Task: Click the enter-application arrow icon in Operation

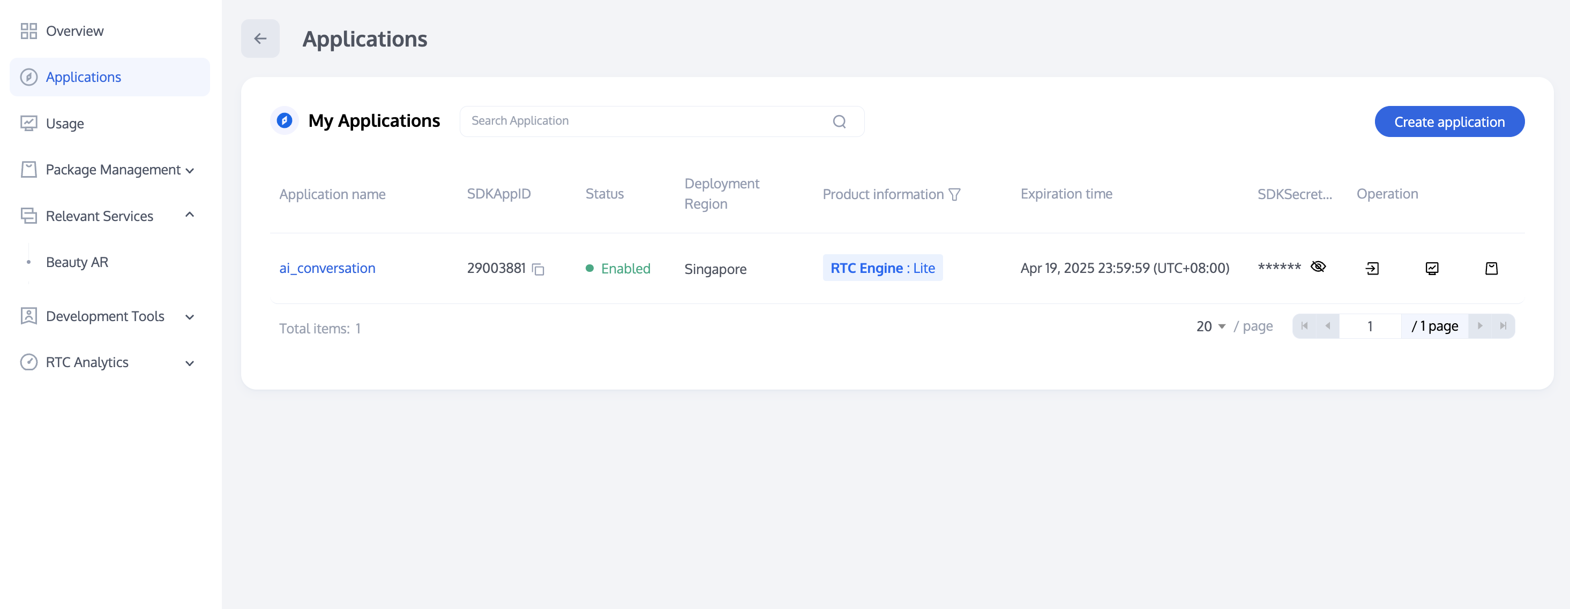Action: click(1372, 268)
